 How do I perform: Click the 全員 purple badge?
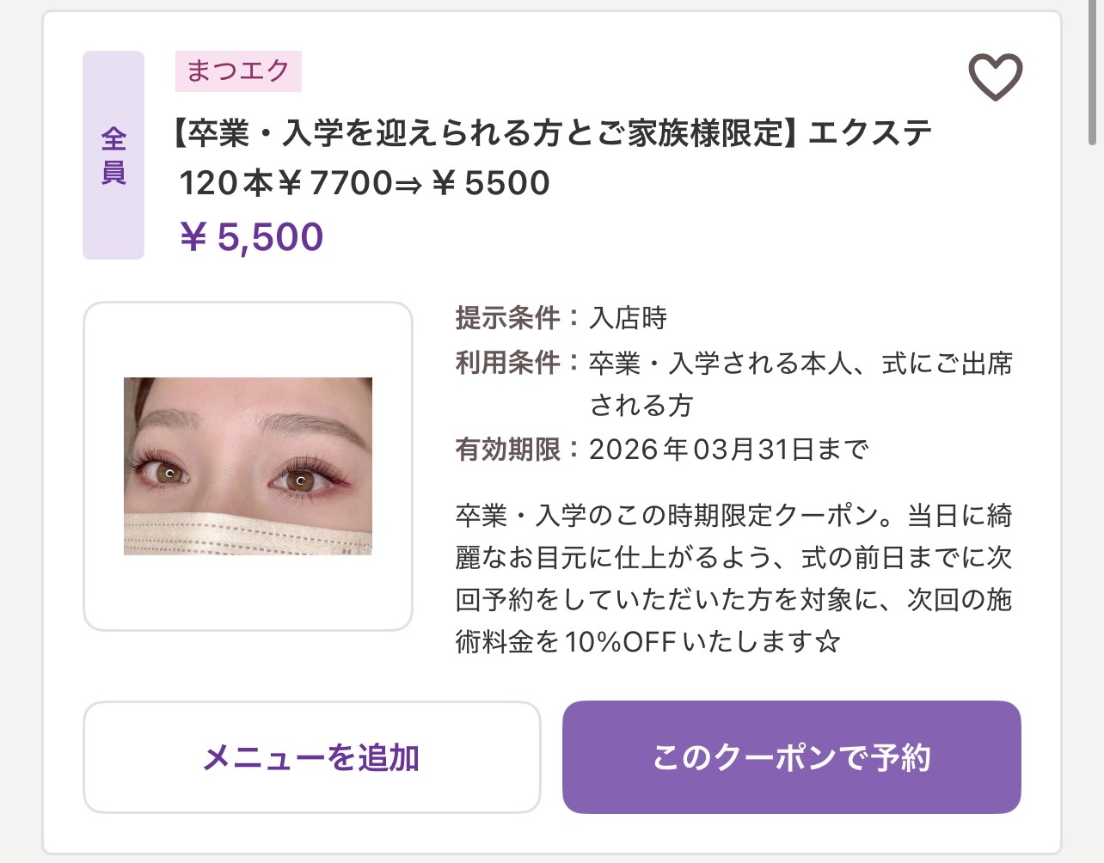(x=113, y=155)
